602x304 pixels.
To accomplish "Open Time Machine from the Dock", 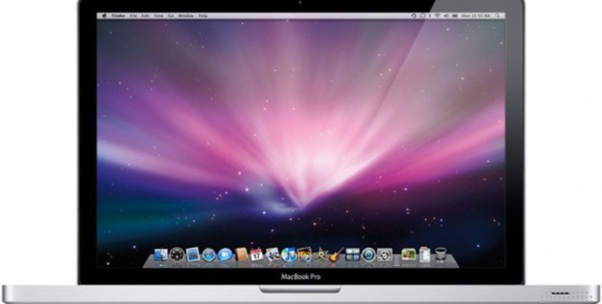I will coord(368,255).
